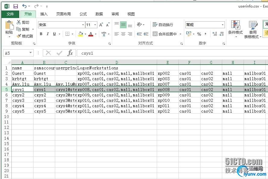Open 字体 font settings dialog launcher
The height and width of the screenshot is (179, 268).
click(109, 44)
